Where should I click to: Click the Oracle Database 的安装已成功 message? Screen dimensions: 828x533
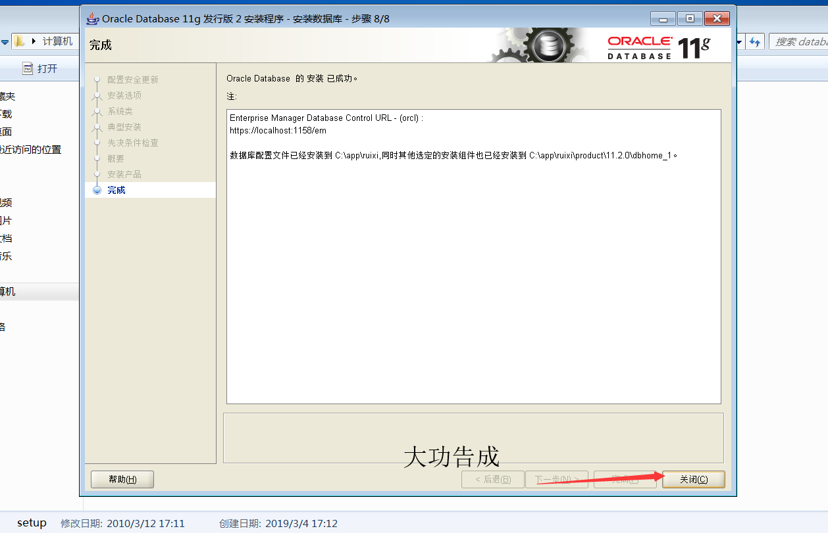click(x=292, y=78)
